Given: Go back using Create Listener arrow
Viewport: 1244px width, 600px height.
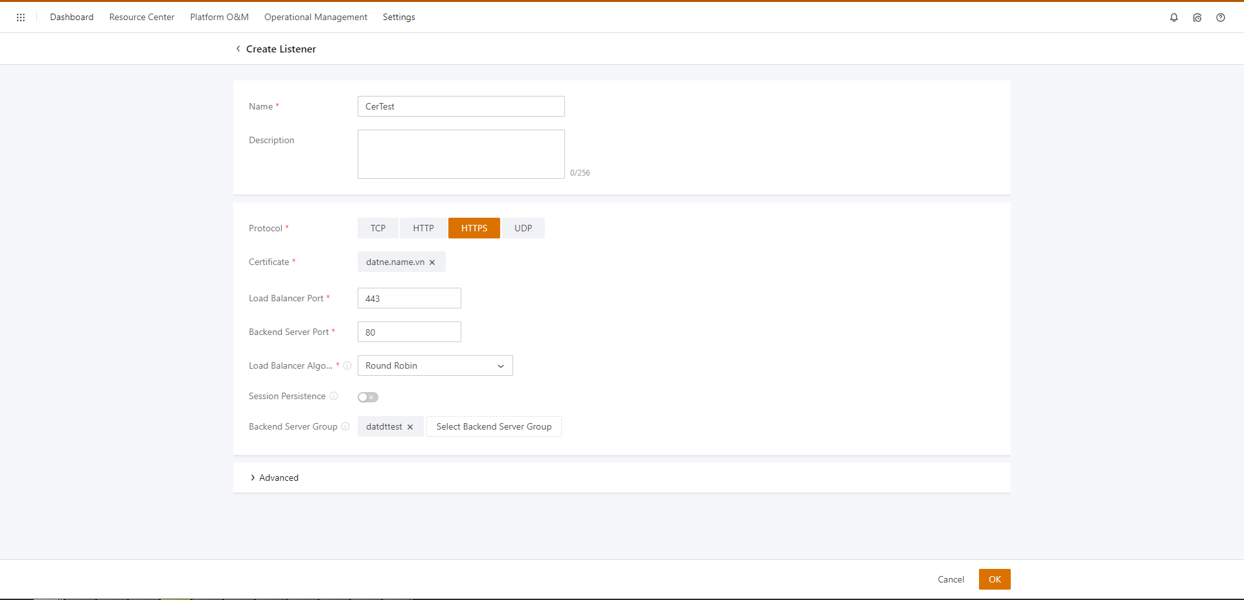Looking at the screenshot, I should pyautogui.click(x=238, y=49).
